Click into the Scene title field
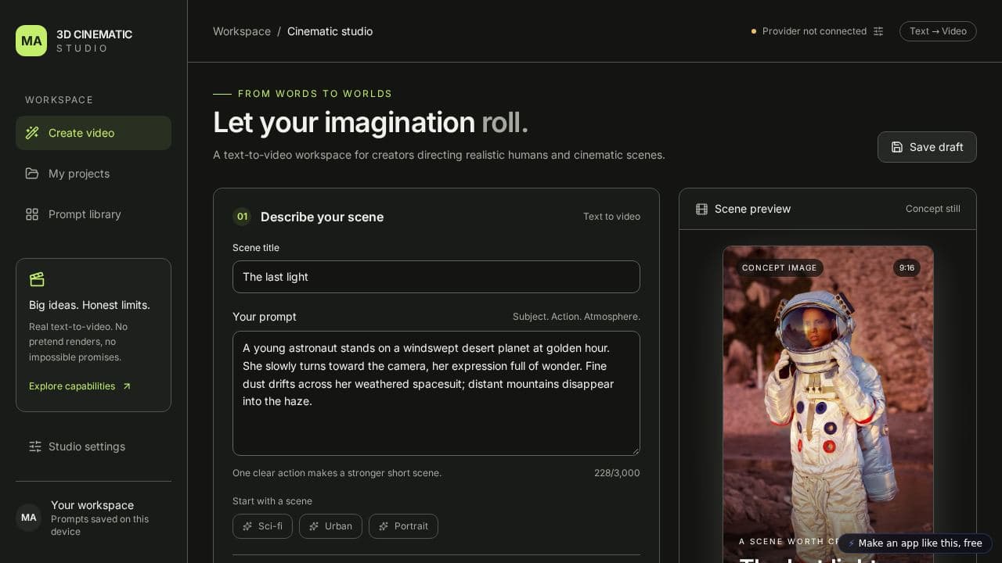The image size is (1002, 563). point(436,277)
